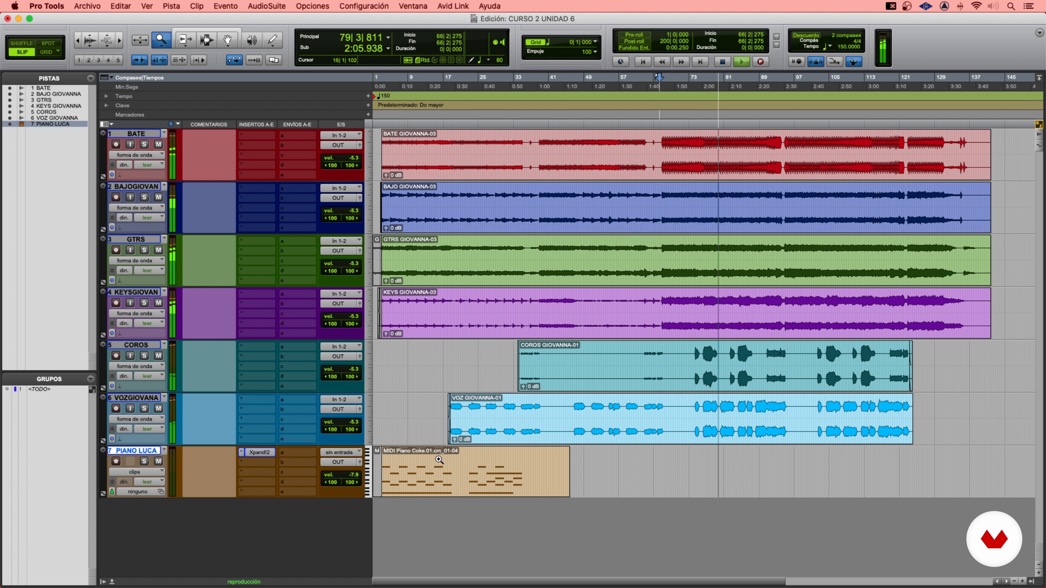Click Go to End transport button
1046x588 pixels.
point(700,62)
